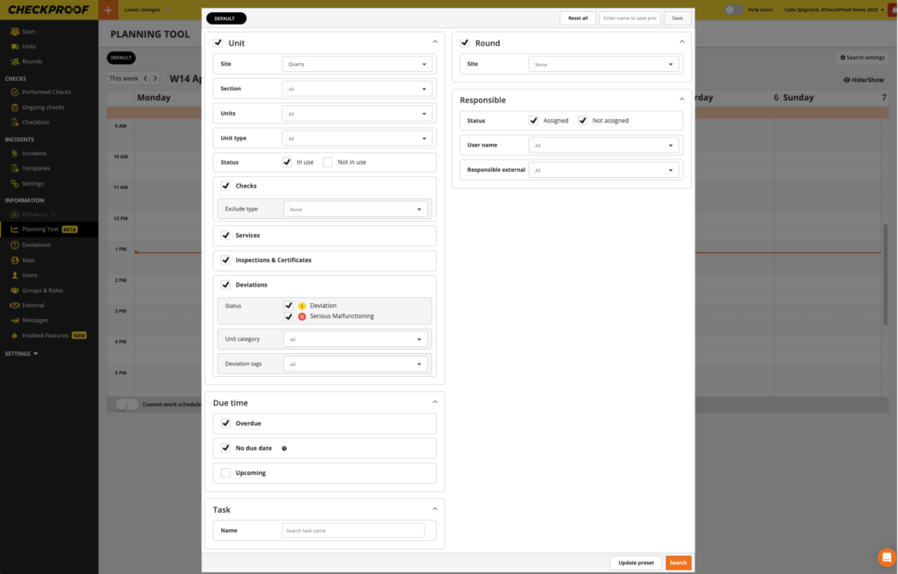Collapse the Due time section

pos(435,402)
